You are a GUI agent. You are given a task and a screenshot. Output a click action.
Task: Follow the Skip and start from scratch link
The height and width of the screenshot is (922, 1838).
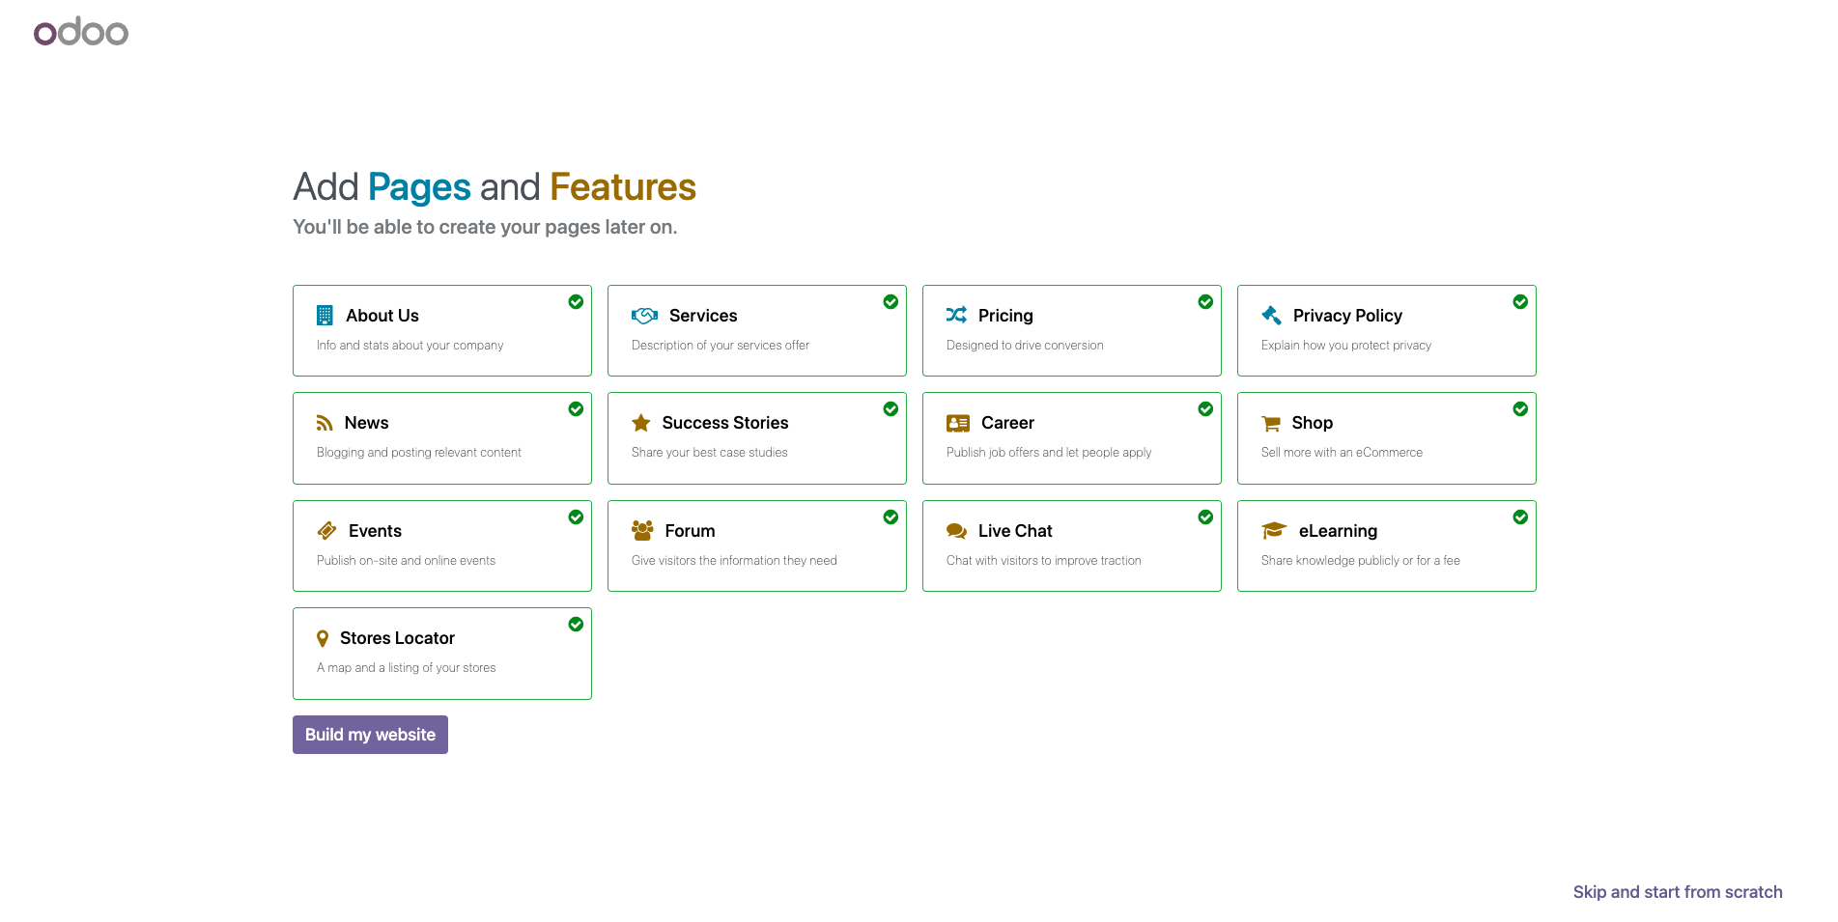click(x=1677, y=892)
